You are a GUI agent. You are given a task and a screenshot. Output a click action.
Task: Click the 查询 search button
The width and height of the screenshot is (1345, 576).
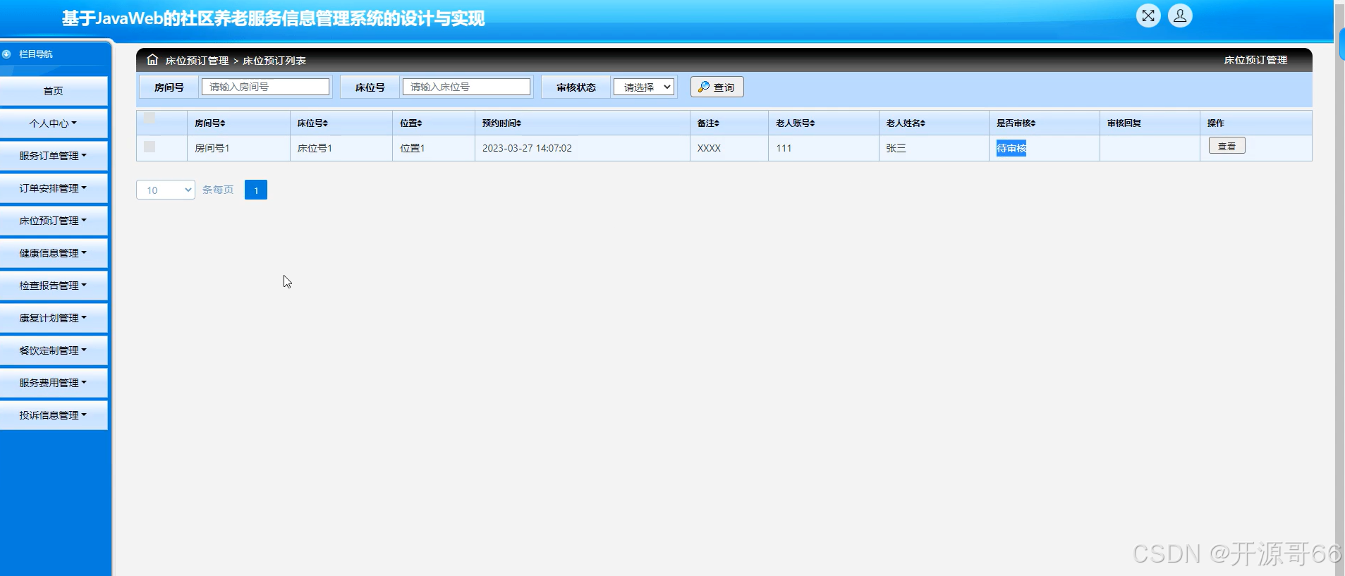coord(717,87)
